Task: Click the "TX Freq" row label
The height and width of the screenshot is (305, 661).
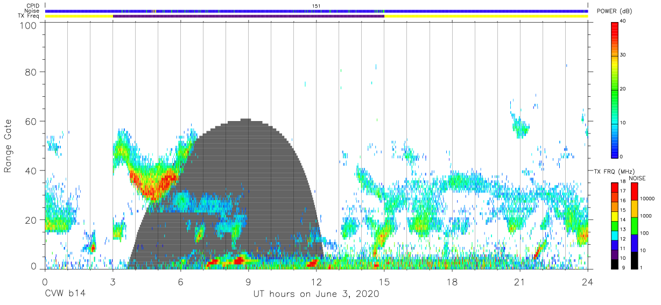Action: pyautogui.click(x=29, y=16)
